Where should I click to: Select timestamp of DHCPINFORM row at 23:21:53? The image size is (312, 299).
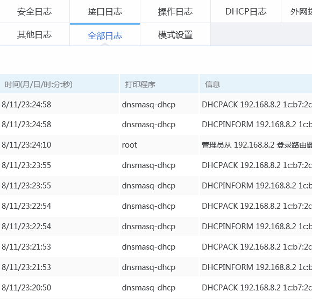pos(26,267)
